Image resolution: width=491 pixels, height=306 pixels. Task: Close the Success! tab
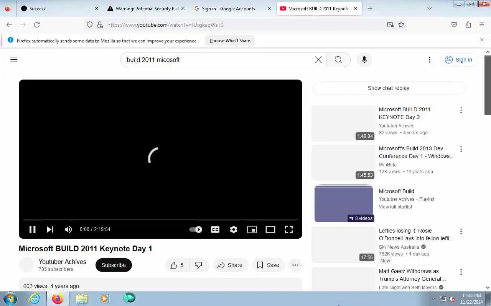pos(96,8)
